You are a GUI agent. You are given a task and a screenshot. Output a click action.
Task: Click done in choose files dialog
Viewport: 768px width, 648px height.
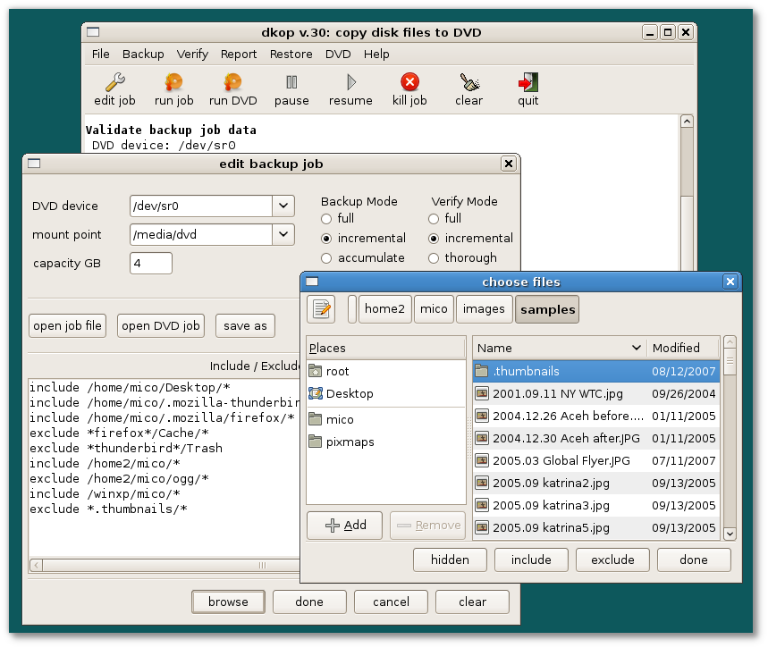[x=694, y=560]
